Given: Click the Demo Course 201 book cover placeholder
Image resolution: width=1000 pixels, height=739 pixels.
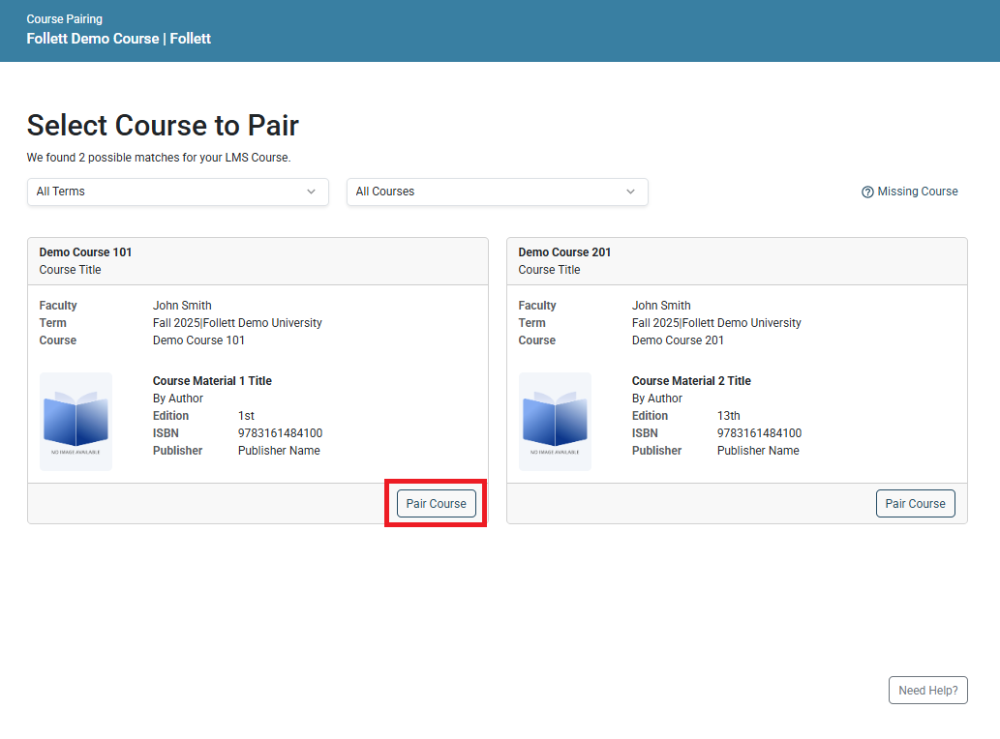Looking at the screenshot, I should tap(555, 422).
